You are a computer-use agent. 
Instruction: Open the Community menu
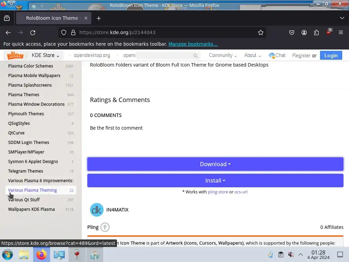tap(223, 55)
